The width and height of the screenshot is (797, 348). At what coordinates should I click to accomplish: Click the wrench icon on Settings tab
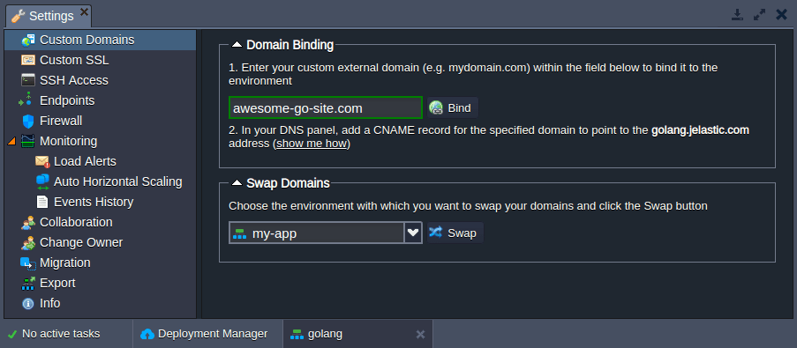click(19, 16)
